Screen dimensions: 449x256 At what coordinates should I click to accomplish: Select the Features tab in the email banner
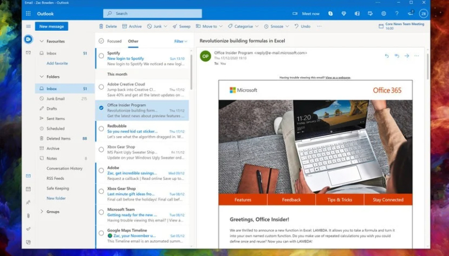tap(242, 199)
